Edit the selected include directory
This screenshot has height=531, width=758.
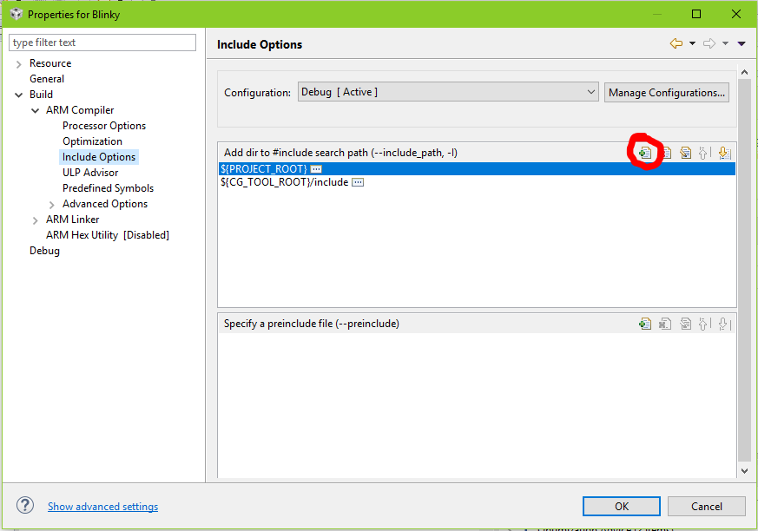[685, 153]
